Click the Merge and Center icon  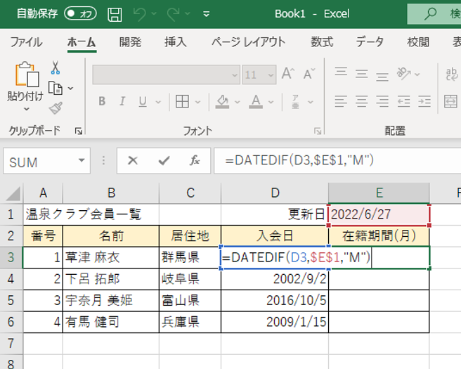click(450, 101)
